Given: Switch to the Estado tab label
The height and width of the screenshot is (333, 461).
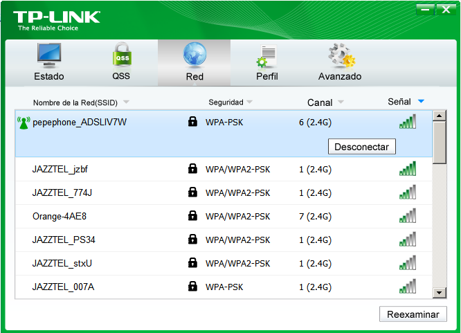Looking at the screenshot, I should coord(49,76).
